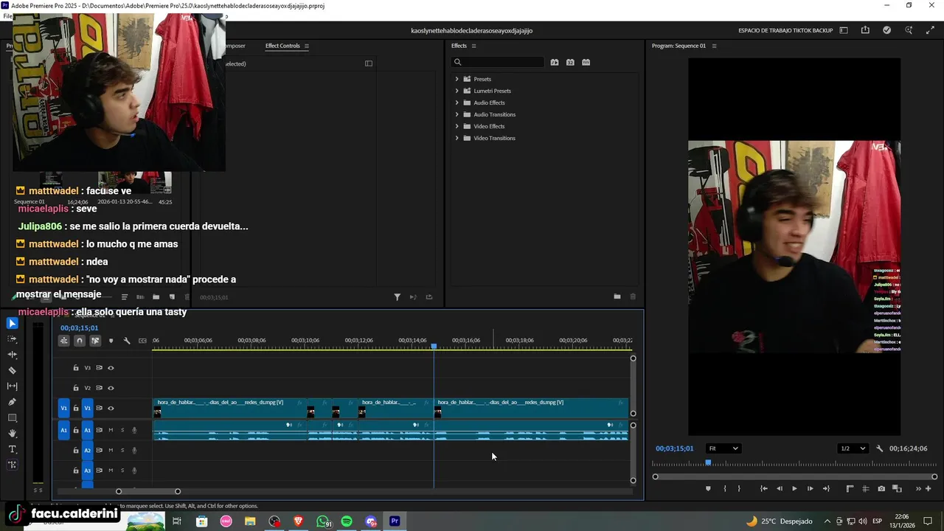
Task: Expand Audio Transitions folder
Action: pos(457,114)
